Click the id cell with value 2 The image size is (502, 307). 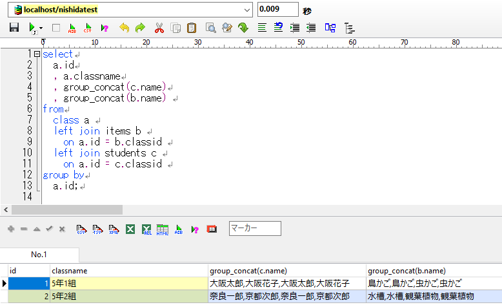(29, 297)
